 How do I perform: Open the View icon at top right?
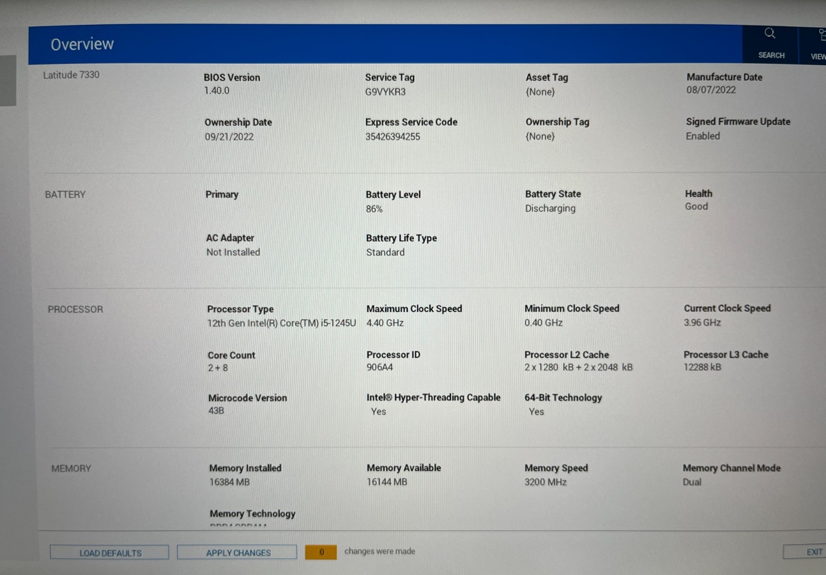click(821, 35)
